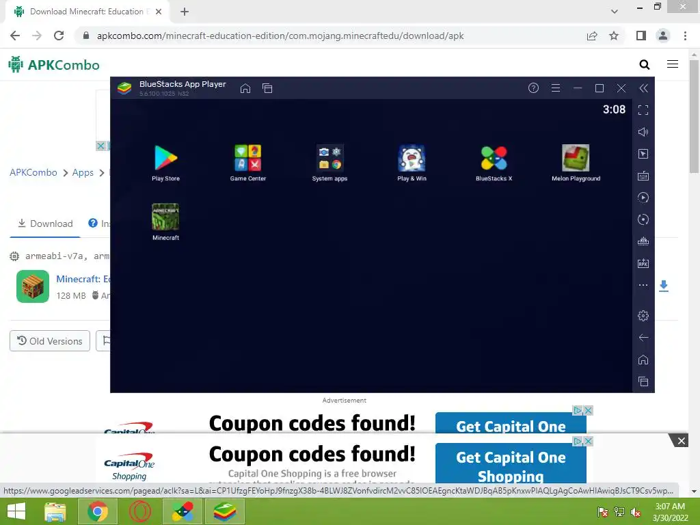Click the play-circle macro icon in sidebar
Viewport: 700px width, 525px height.
pos(643,198)
